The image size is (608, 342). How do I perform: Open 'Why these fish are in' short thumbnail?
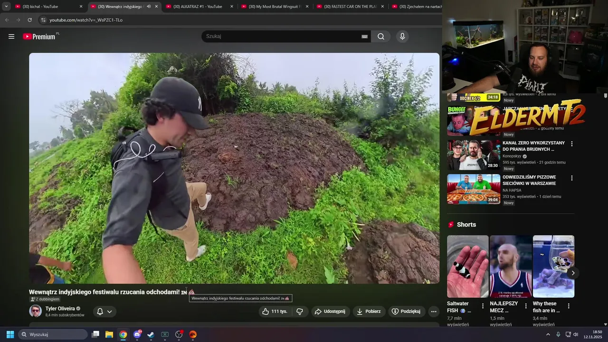553,266
